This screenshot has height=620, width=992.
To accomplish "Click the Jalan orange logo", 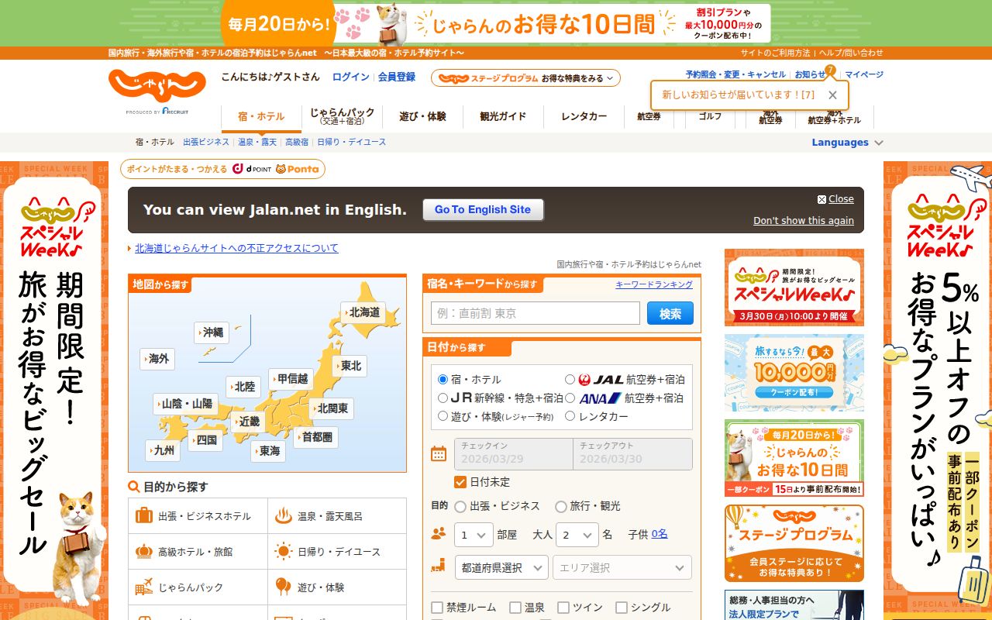I will point(157,86).
